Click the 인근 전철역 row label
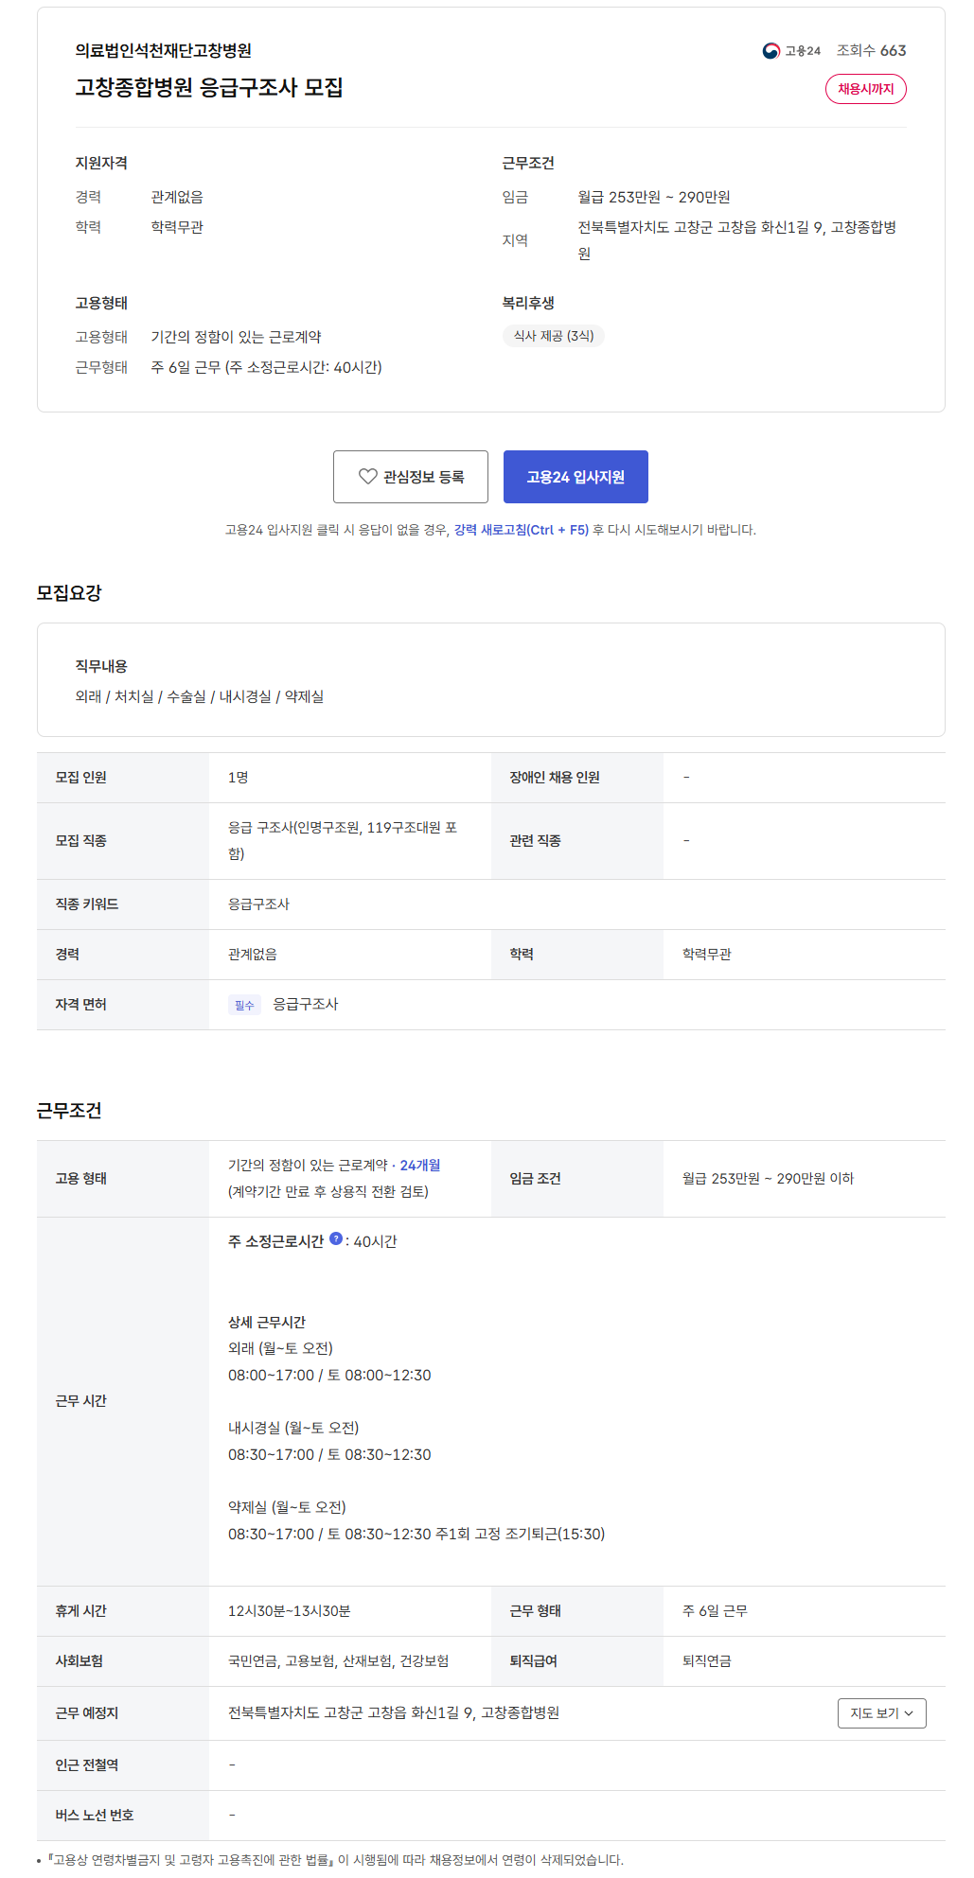This screenshot has width=974, height=1878. [x=87, y=1765]
